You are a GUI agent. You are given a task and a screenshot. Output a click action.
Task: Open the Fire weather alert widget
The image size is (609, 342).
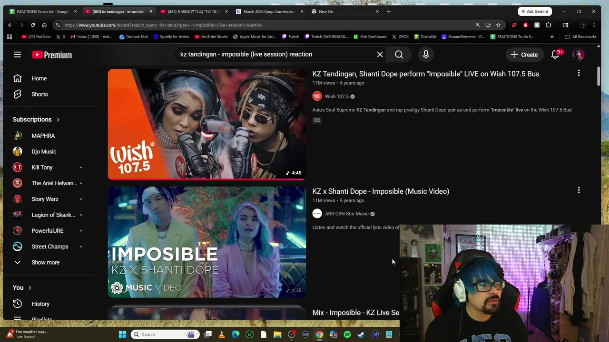click(27, 334)
